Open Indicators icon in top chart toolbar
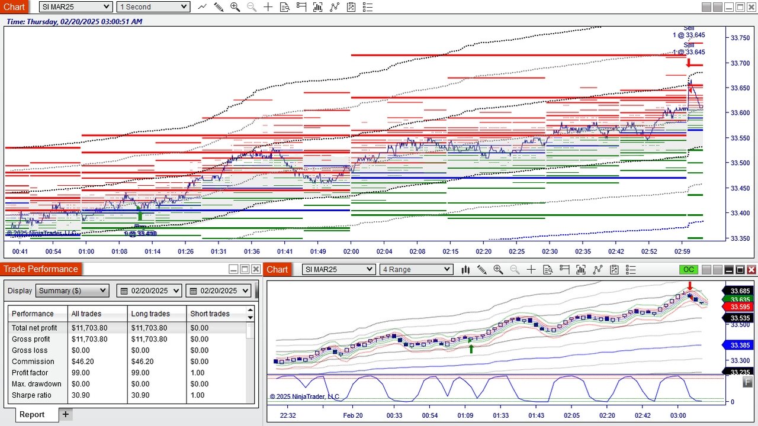 click(335, 7)
